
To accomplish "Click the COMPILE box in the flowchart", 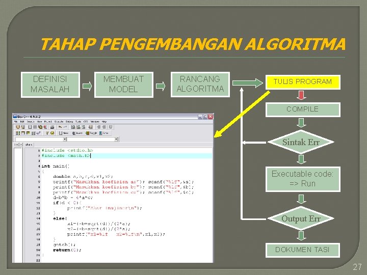I will pyautogui.click(x=303, y=109).
